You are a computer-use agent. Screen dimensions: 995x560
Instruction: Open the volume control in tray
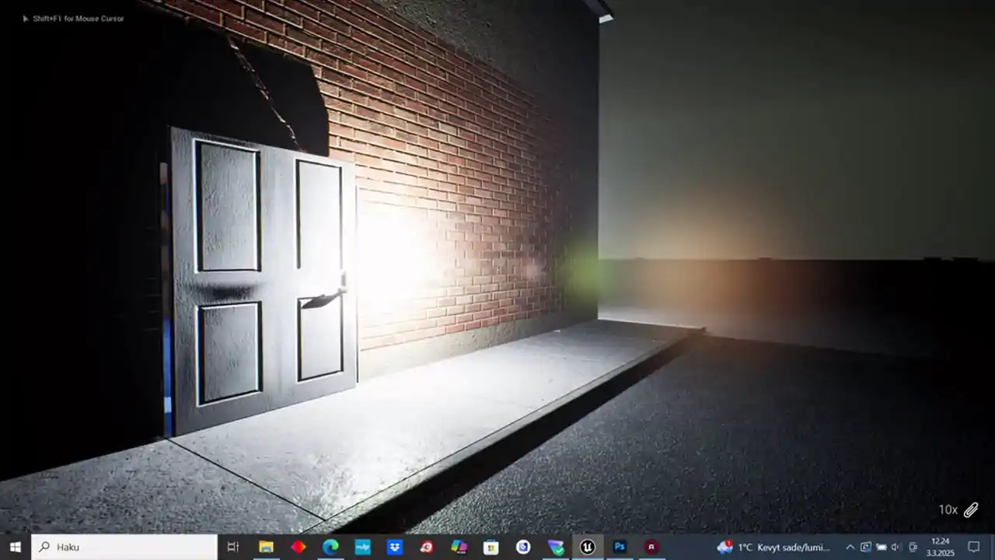point(895,547)
